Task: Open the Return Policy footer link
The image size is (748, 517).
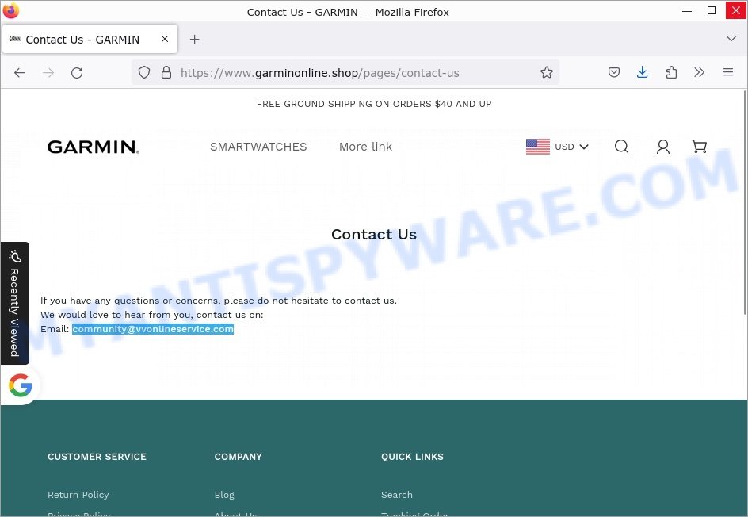Action: 78,495
